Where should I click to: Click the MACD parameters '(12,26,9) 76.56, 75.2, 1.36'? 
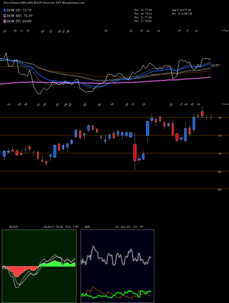coord(60,227)
